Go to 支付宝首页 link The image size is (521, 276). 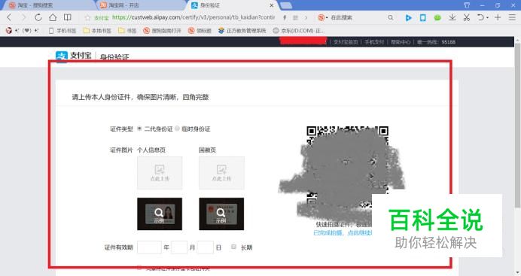point(346,42)
